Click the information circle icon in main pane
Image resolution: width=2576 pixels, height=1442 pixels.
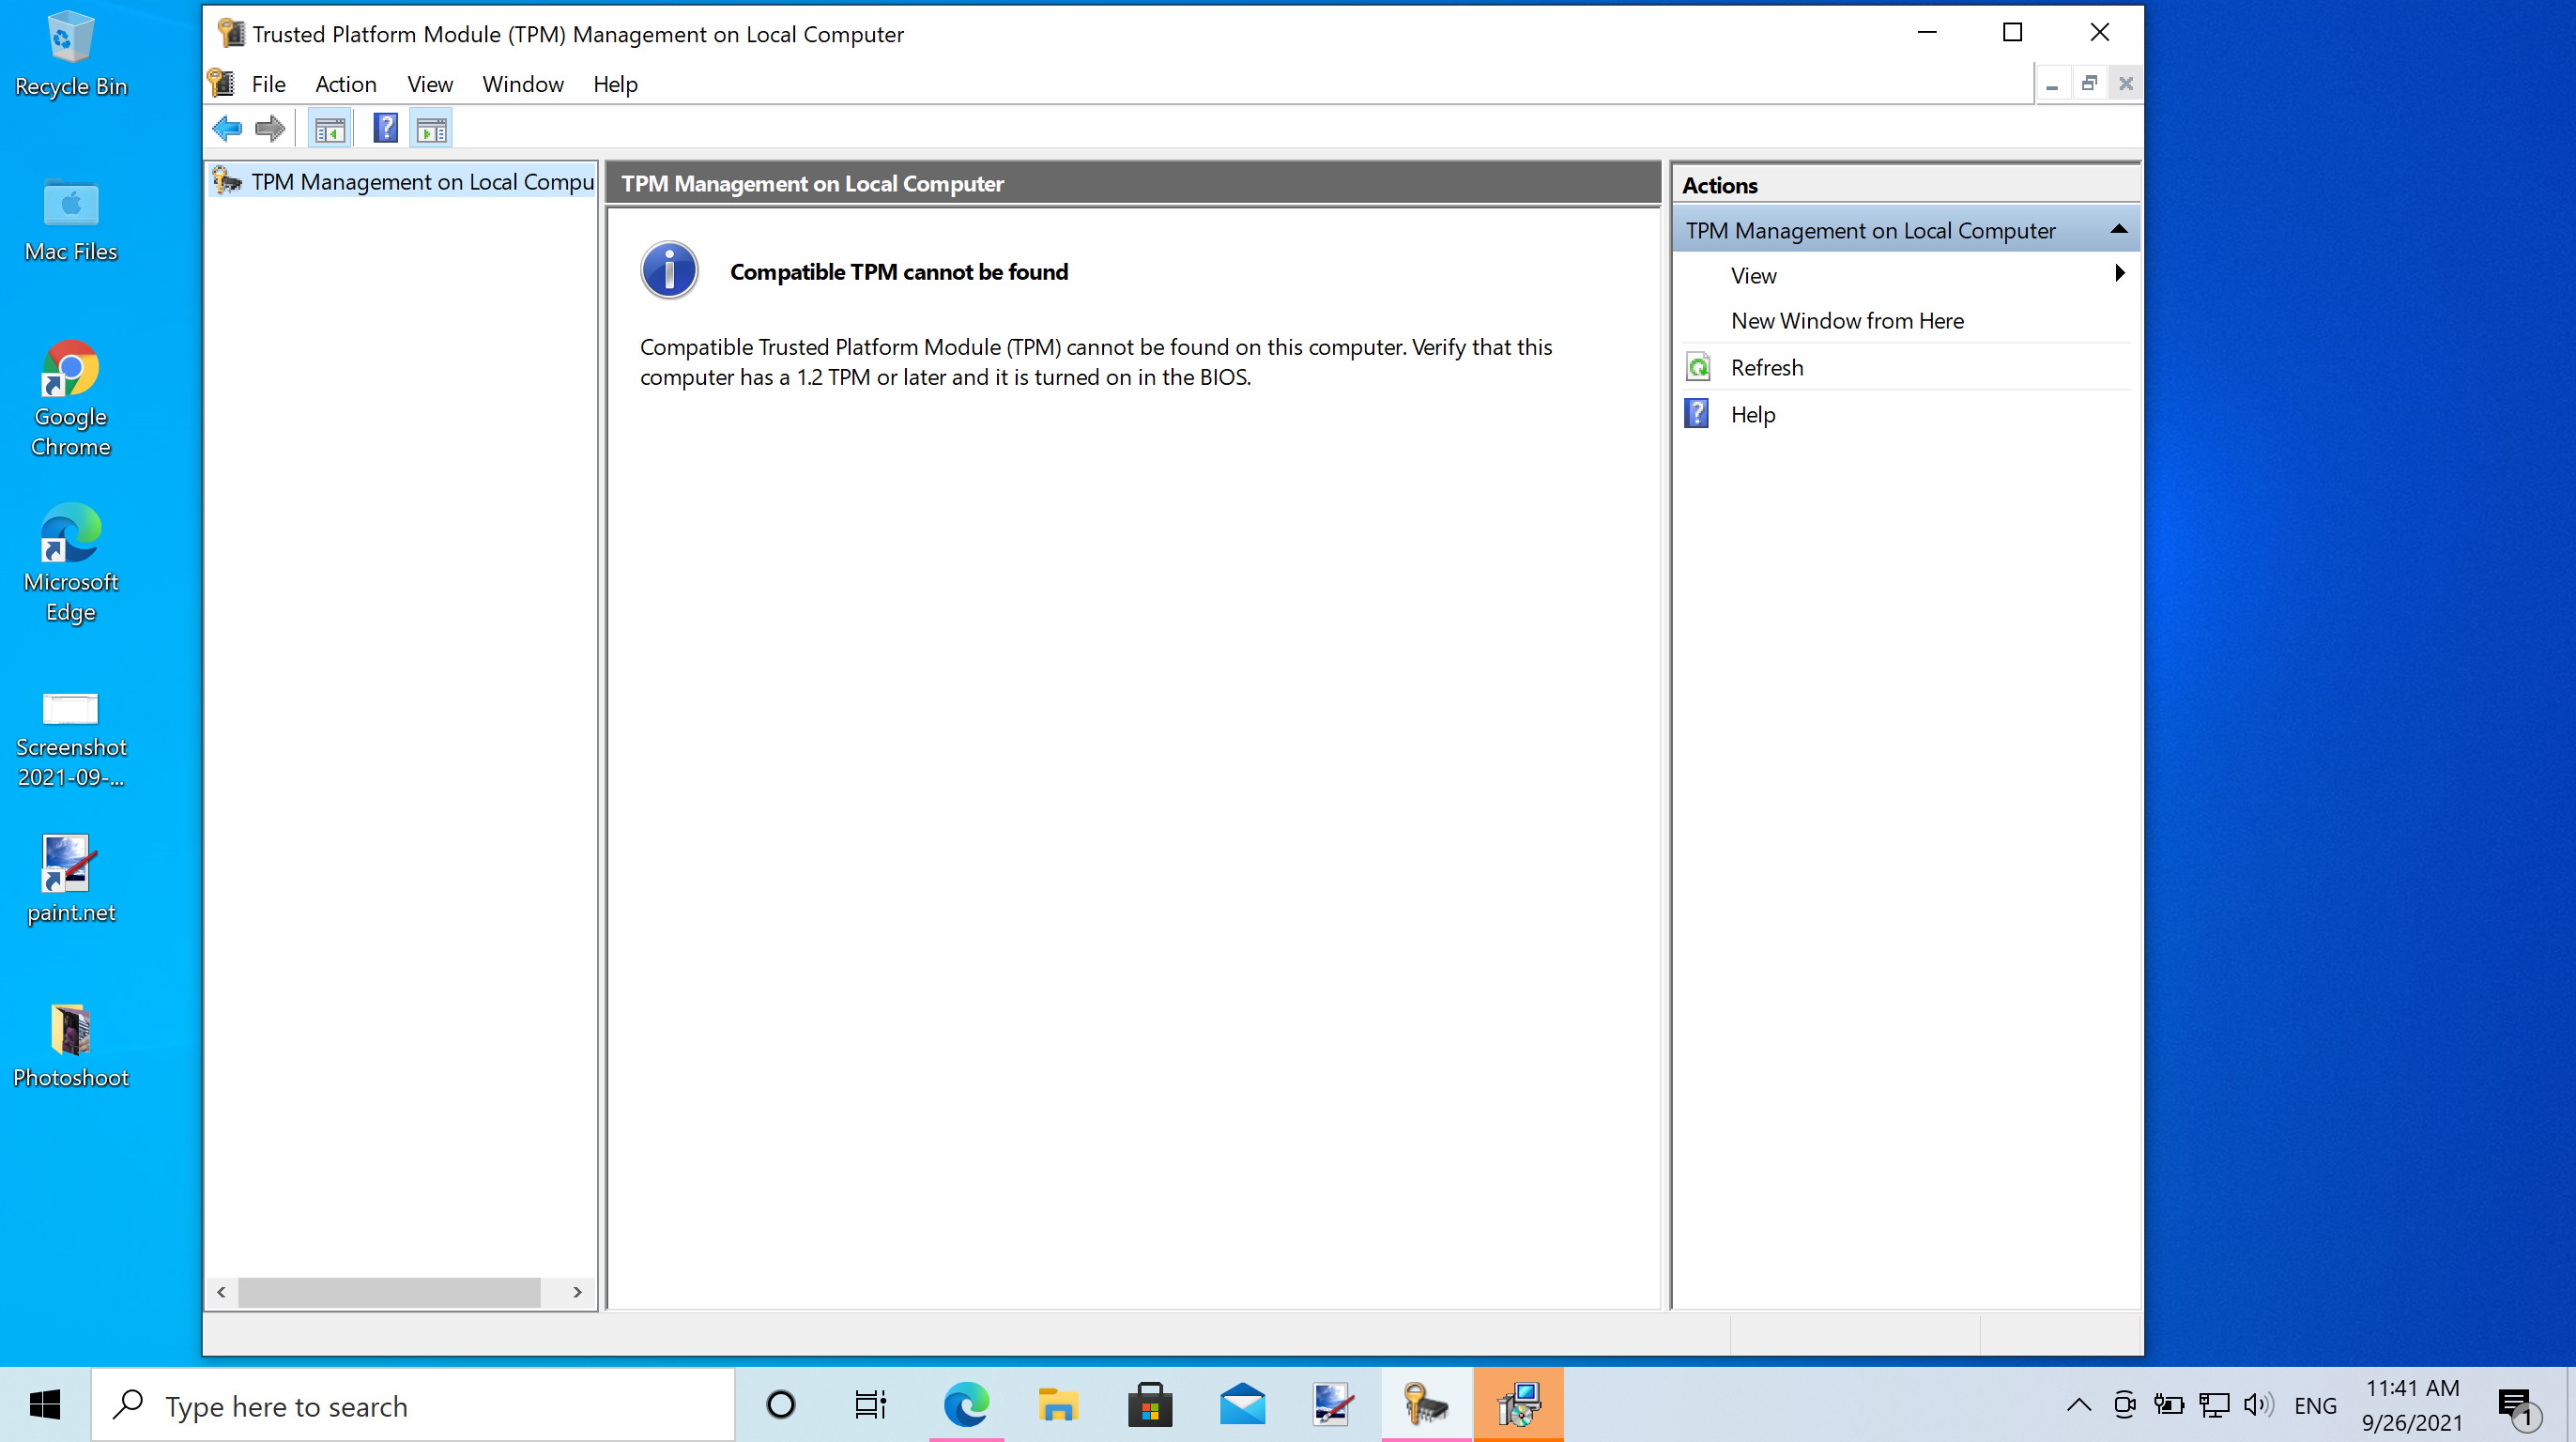(x=668, y=272)
